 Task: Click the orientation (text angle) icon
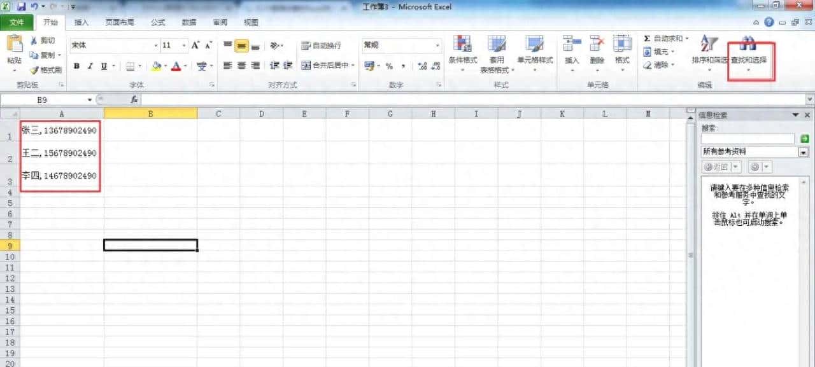(x=274, y=46)
